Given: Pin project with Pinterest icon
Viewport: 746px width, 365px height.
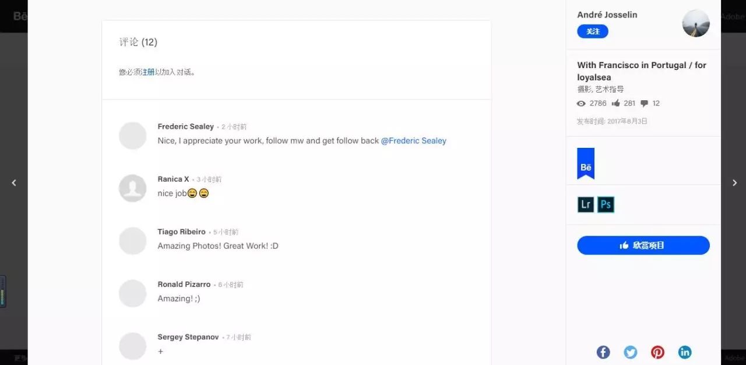Looking at the screenshot, I should [657, 352].
